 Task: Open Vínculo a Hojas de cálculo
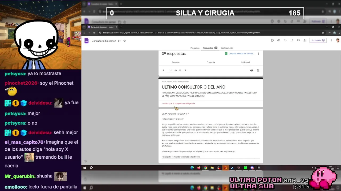[x=239, y=54]
